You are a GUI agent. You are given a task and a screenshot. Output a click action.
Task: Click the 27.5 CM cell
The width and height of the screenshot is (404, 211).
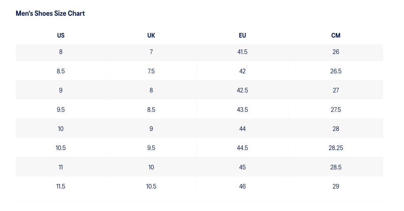point(336,110)
